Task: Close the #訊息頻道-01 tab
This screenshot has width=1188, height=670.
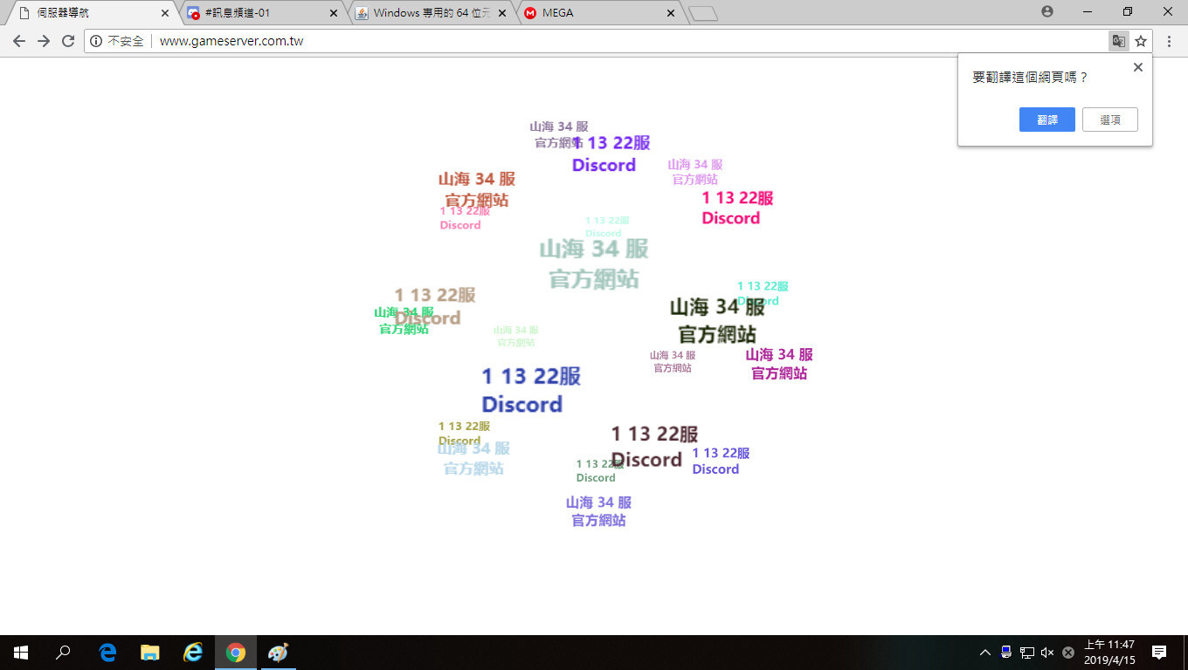Action: (333, 13)
